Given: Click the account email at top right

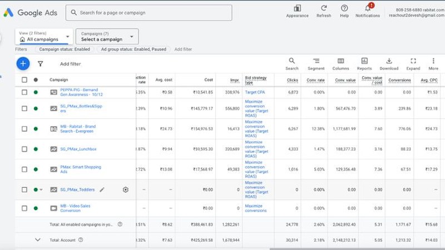Looking at the screenshot, I should pyautogui.click(x=417, y=16).
